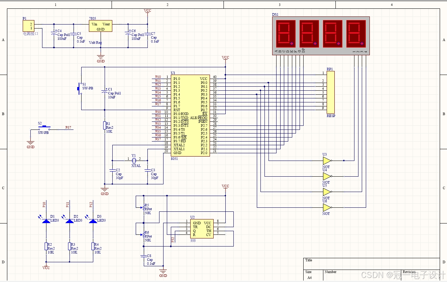Click the U2 555 timer body

pos(202,229)
